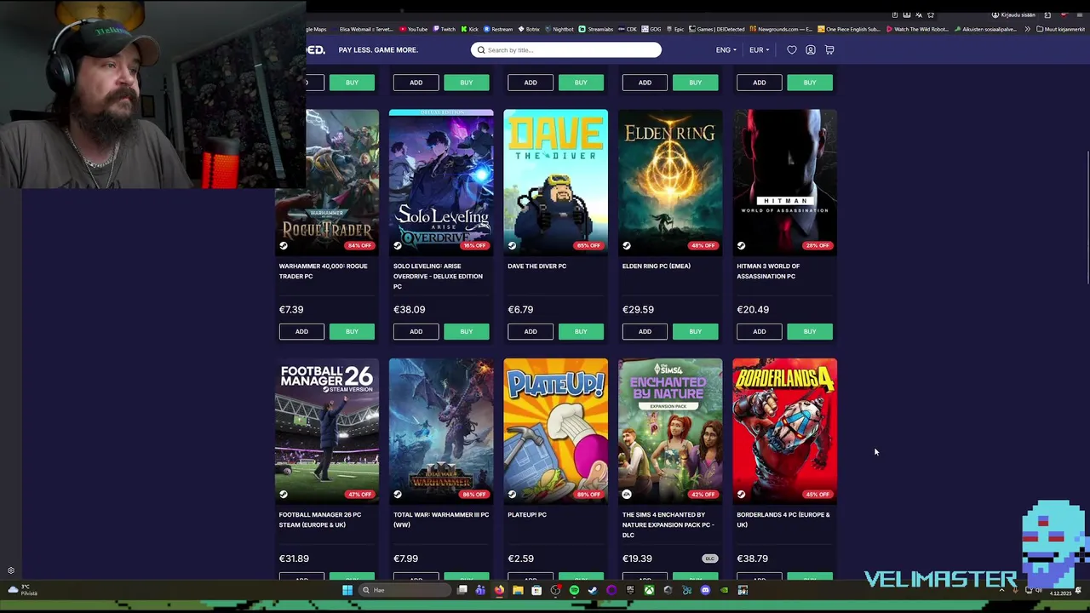Open Microsoft Store from the taskbar
1090x613 pixels.
pyautogui.click(x=536, y=590)
